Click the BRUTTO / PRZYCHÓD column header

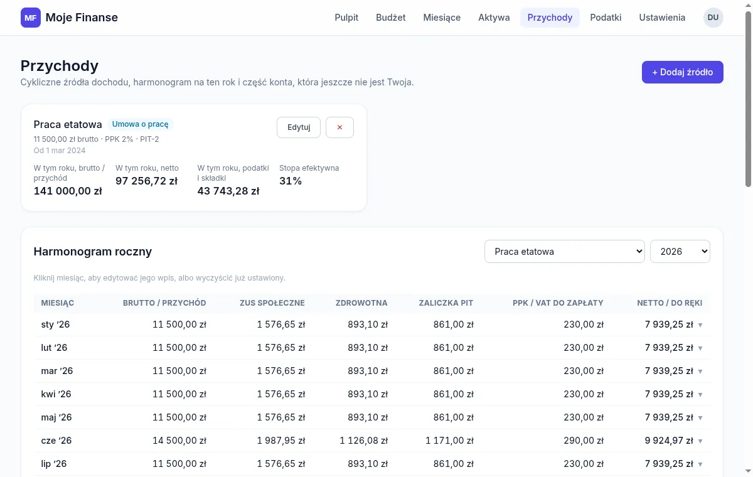[x=164, y=303]
